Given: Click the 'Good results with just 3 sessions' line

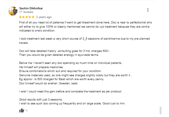Looking at the screenshot, I should point(41,100).
